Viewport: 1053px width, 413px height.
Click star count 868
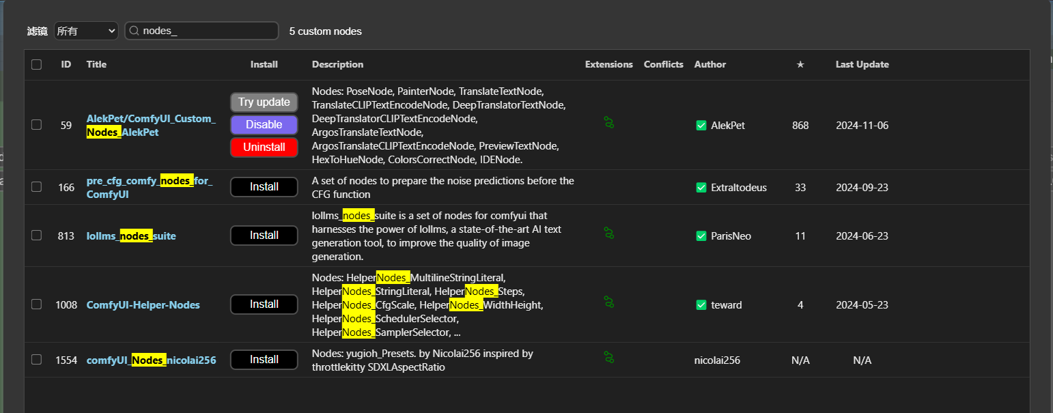[x=800, y=126]
